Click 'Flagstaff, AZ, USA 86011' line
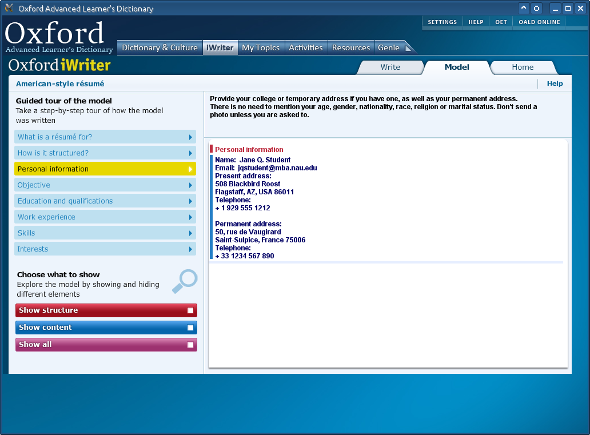 click(x=254, y=192)
